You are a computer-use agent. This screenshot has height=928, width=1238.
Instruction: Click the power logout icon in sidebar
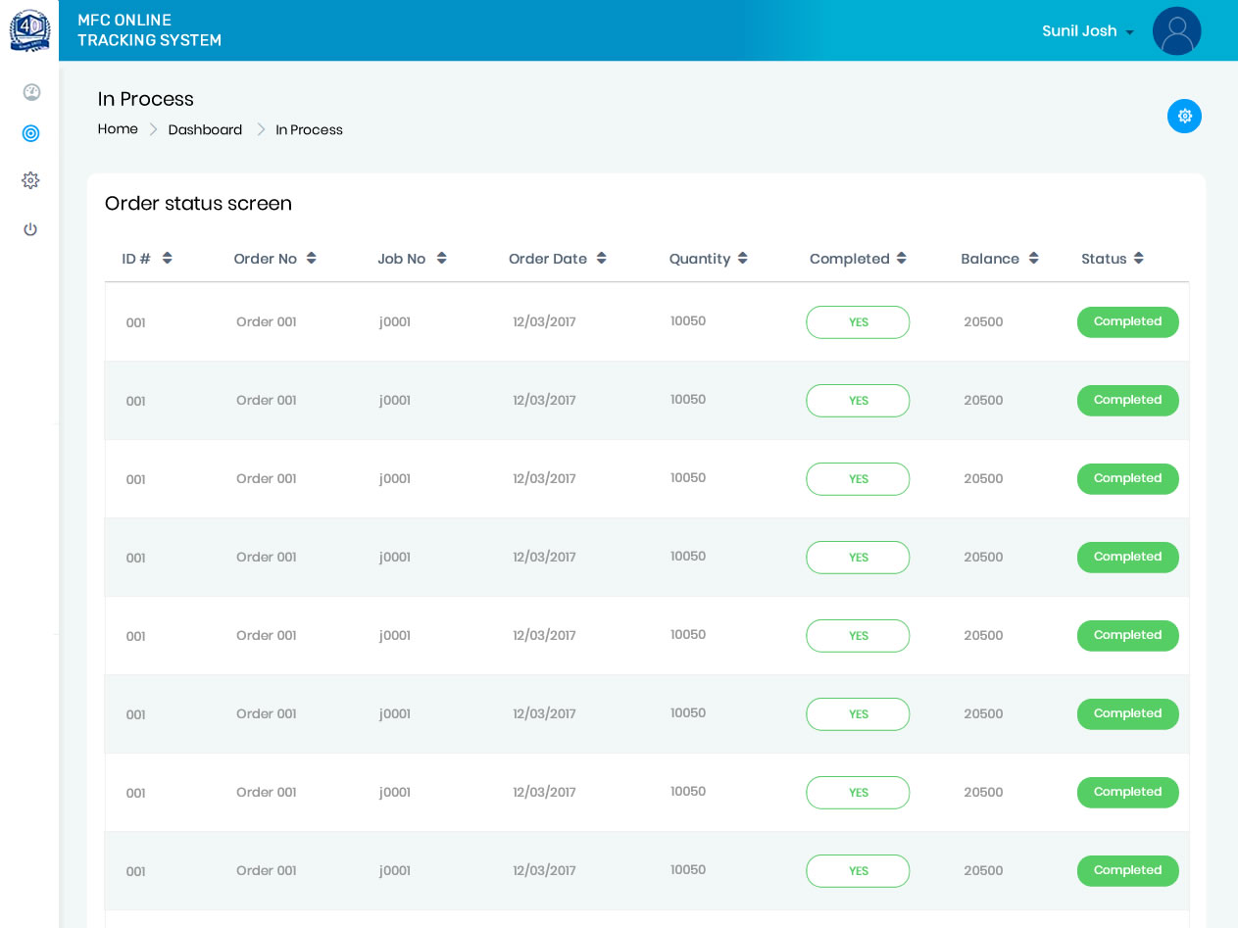(30, 229)
